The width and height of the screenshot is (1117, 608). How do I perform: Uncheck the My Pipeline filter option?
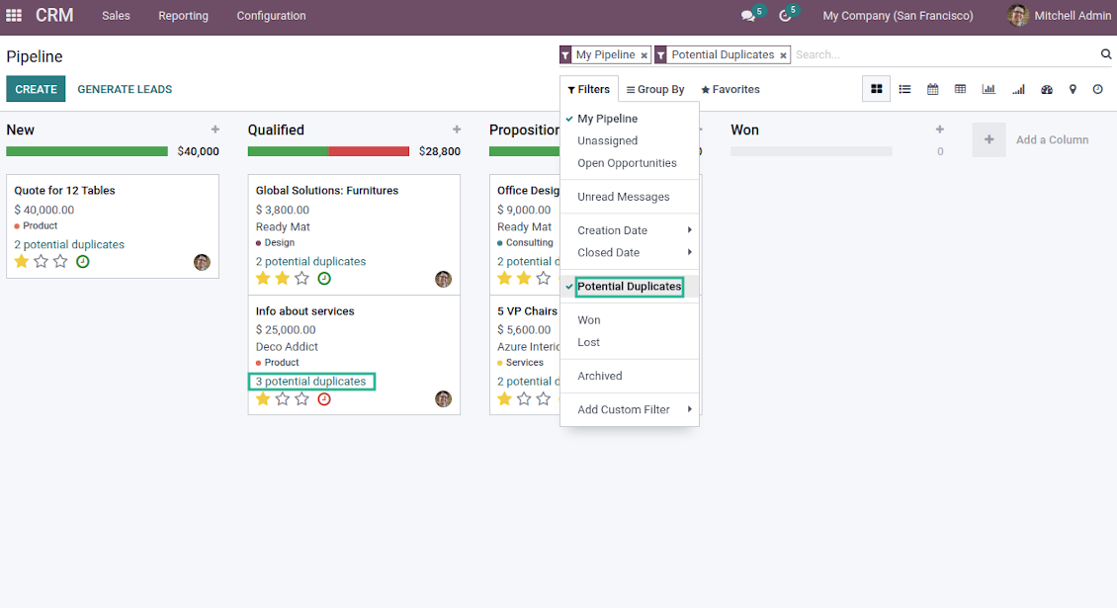[x=607, y=119]
